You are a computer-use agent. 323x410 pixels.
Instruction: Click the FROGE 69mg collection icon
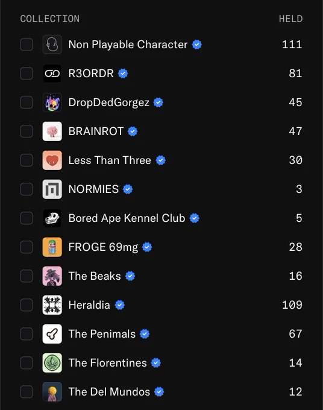(52, 247)
